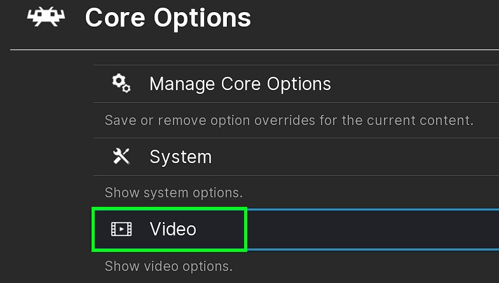Click the 'Show system options.' sublabel

[x=174, y=192]
